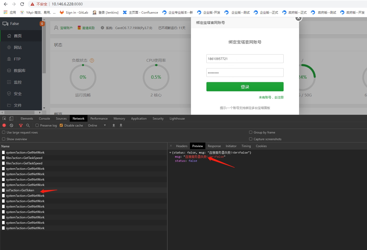
Task: Click the green 登录 button
Action: 245,87
